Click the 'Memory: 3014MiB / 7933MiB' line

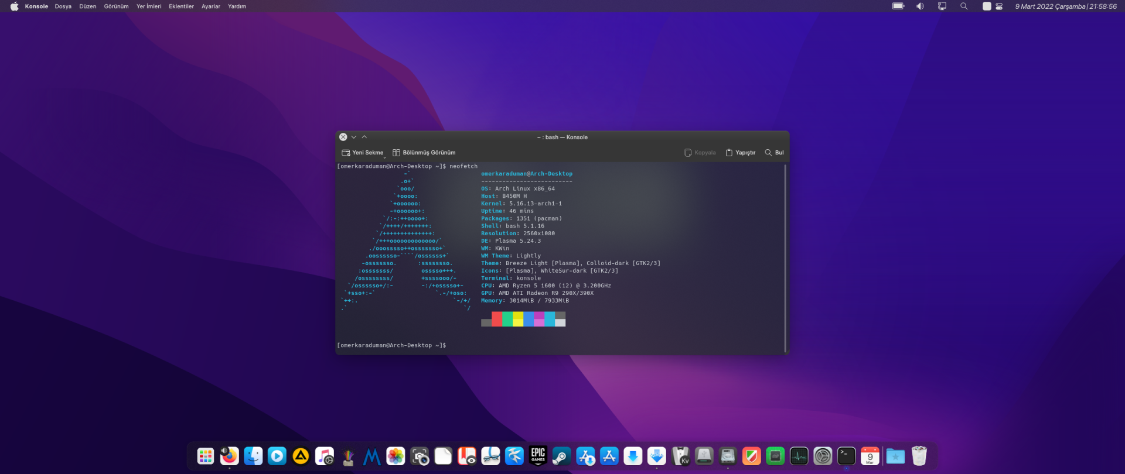(525, 301)
